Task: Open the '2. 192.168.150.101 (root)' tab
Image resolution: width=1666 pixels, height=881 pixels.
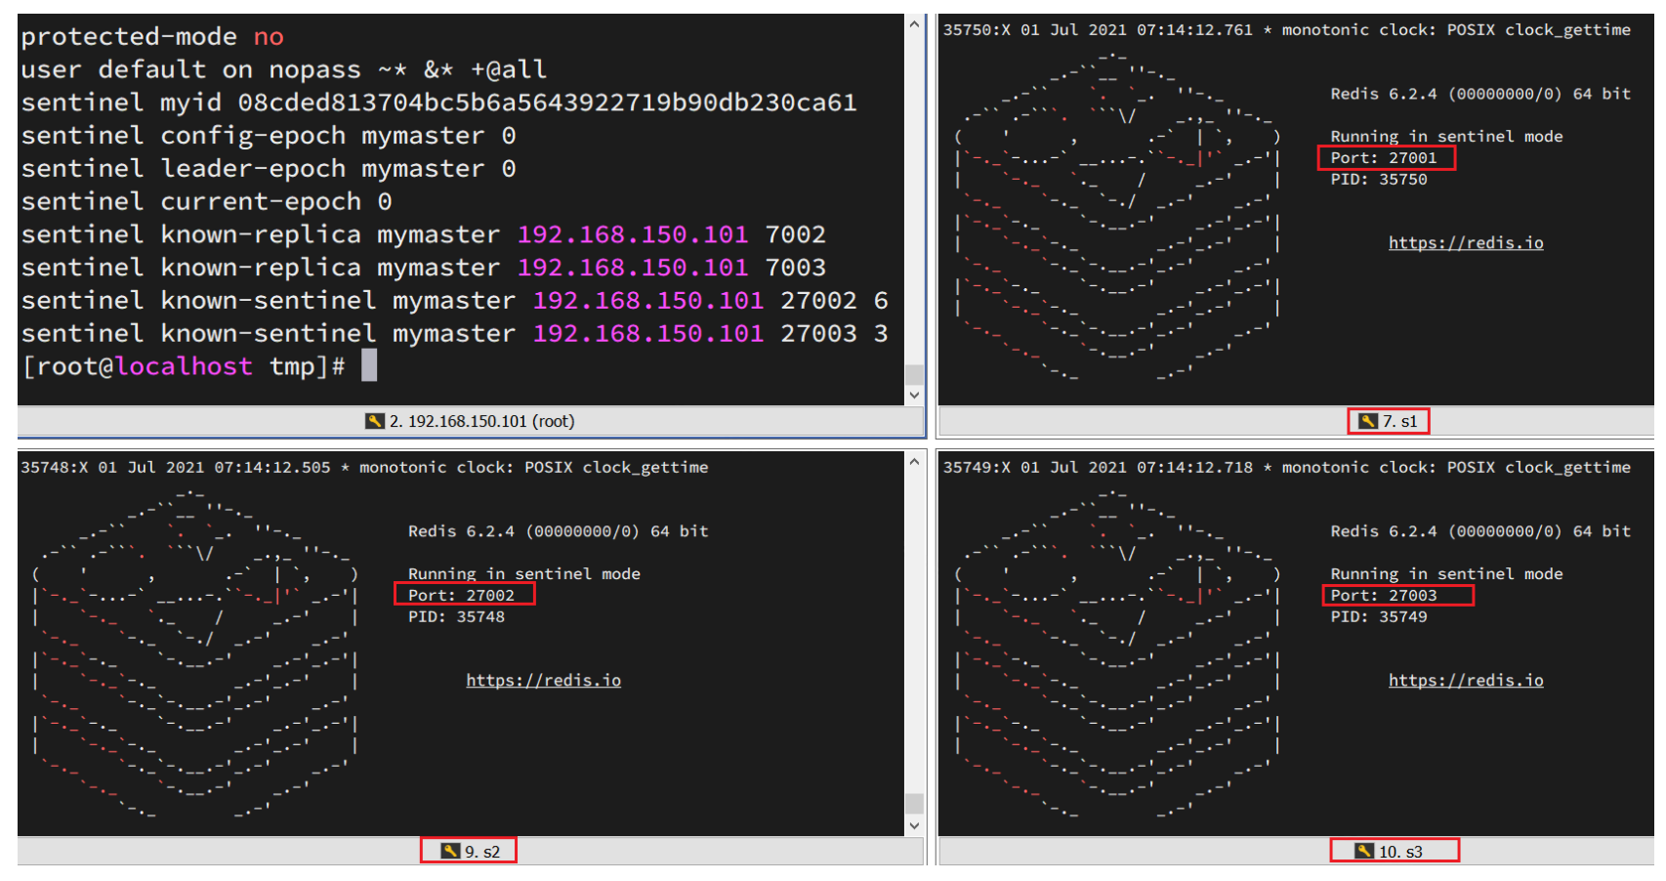Action: 480,421
